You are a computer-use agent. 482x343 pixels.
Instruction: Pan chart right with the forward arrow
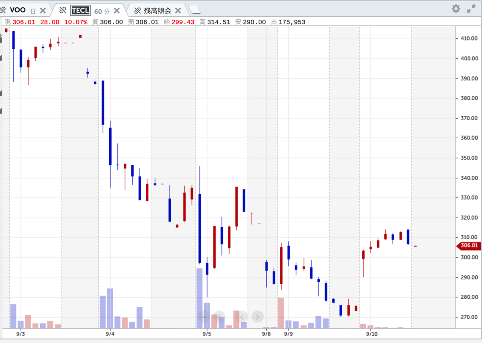(257, 316)
